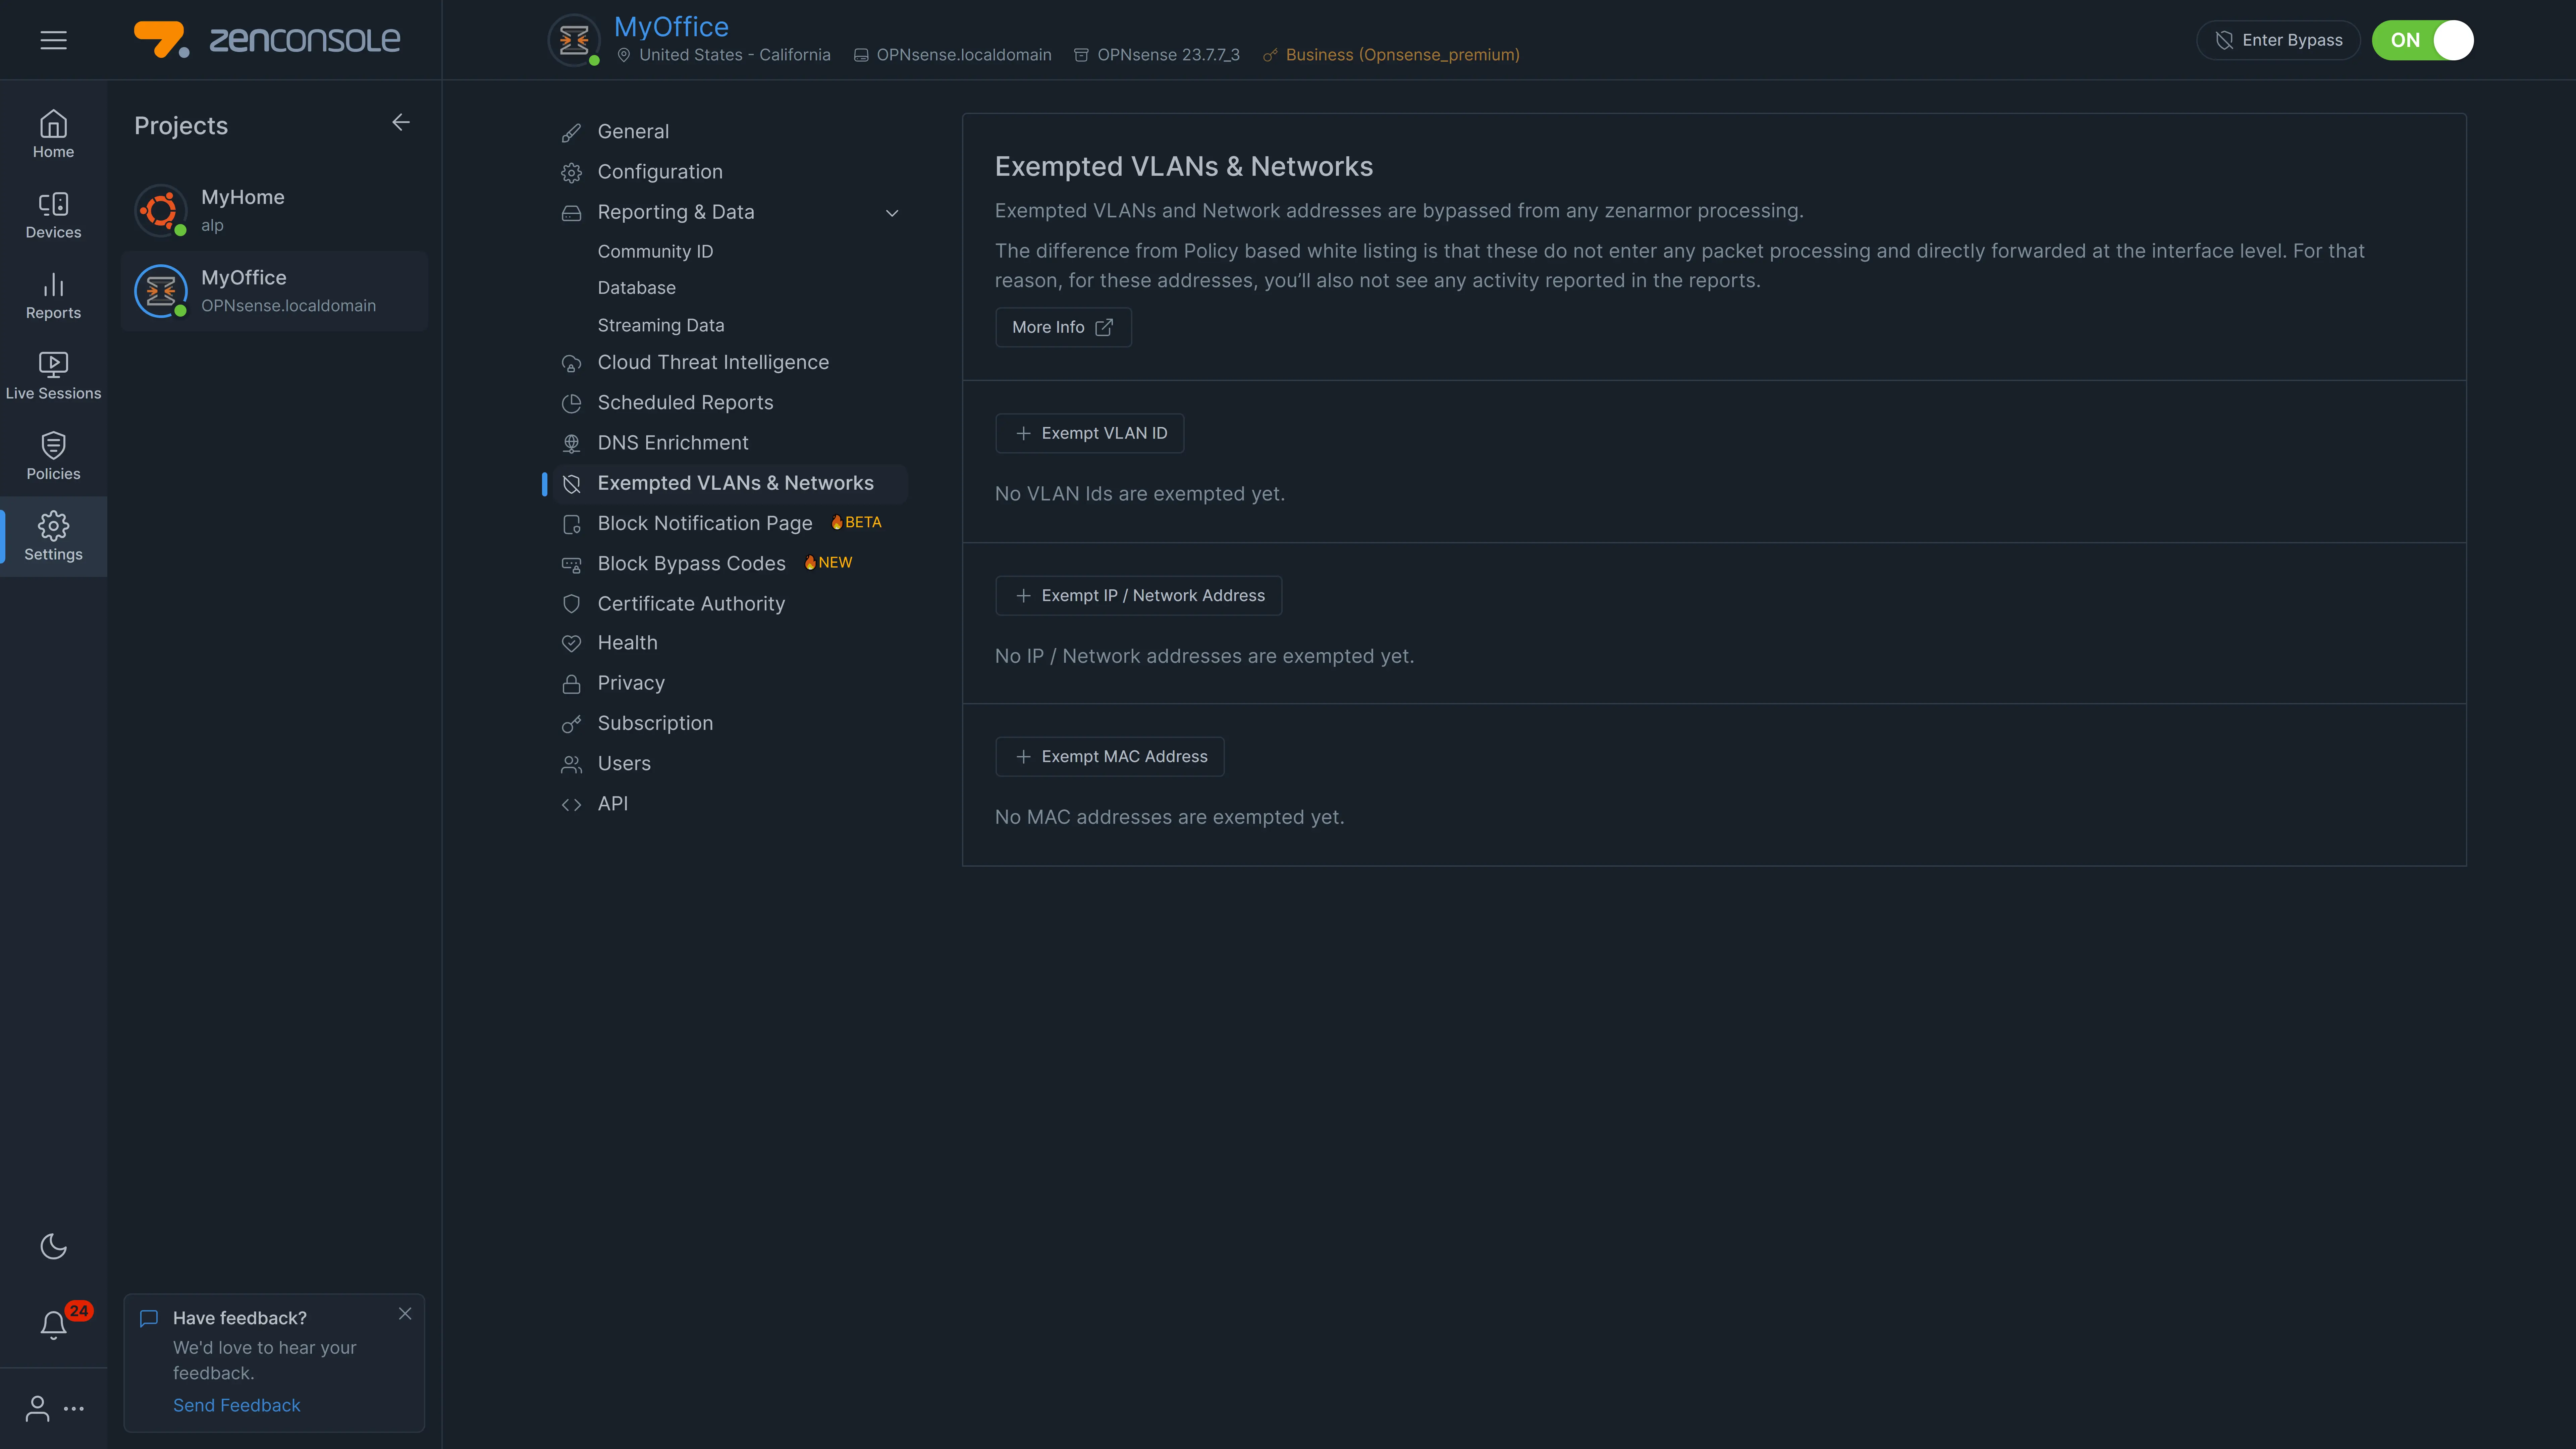Click the Certificate Authority shield icon
This screenshot has width=2576, height=1449.
(571, 604)
